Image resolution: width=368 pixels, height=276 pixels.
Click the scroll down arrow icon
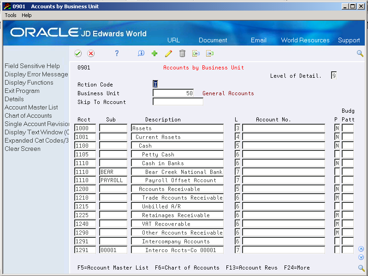coord(361,257)
